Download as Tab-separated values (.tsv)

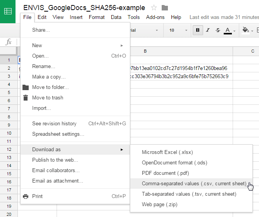(191, 194)
